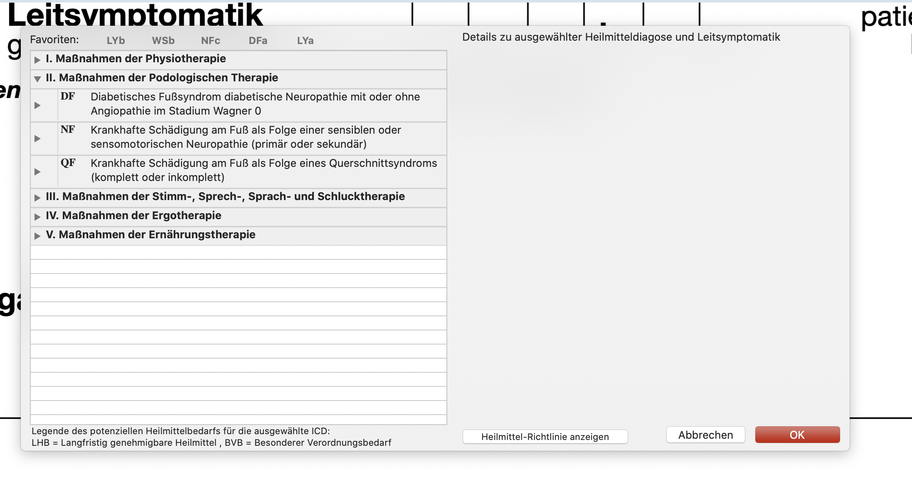Expand the QF Querschnittsyndrom row

click(x=37, y=172)
